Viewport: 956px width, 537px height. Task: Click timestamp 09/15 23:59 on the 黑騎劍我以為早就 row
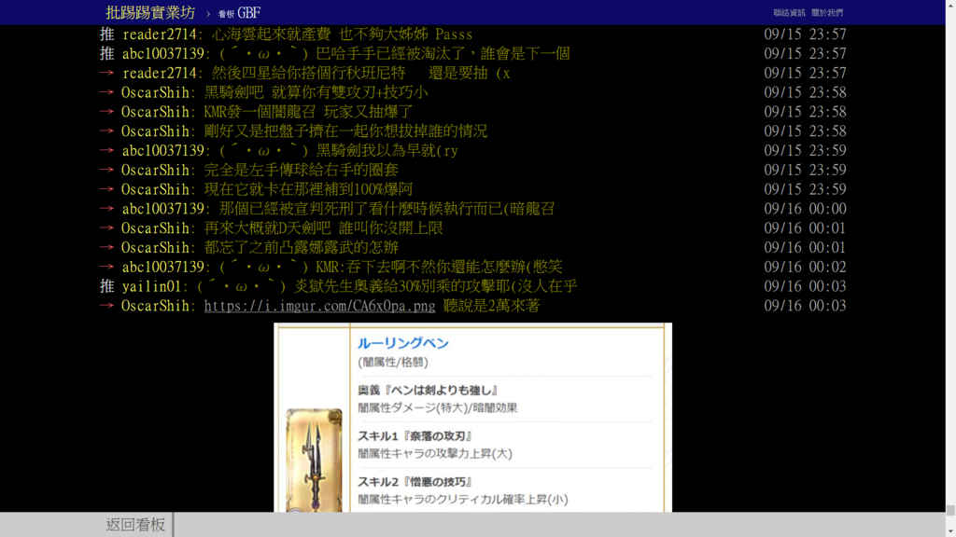805,150
